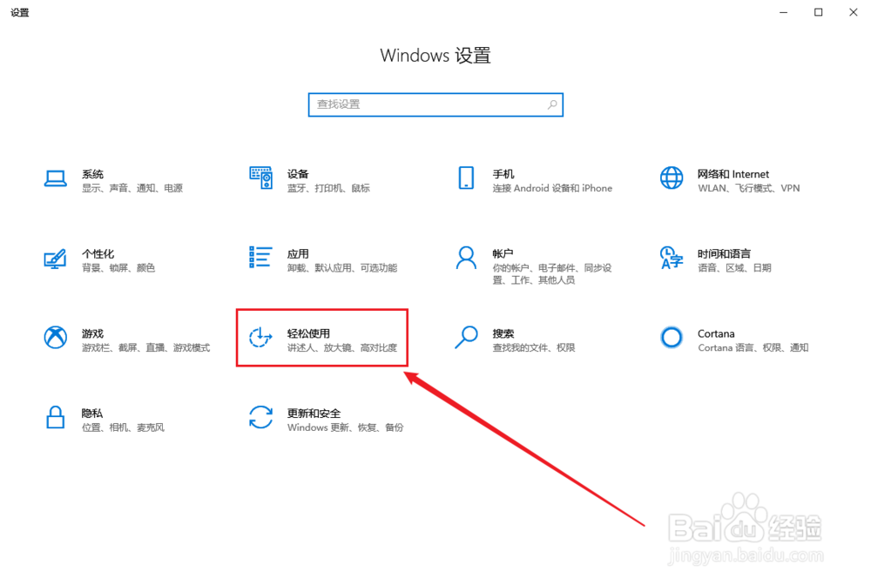
Task: Click the search magnifier in the search box
Action: coord(551,104)
